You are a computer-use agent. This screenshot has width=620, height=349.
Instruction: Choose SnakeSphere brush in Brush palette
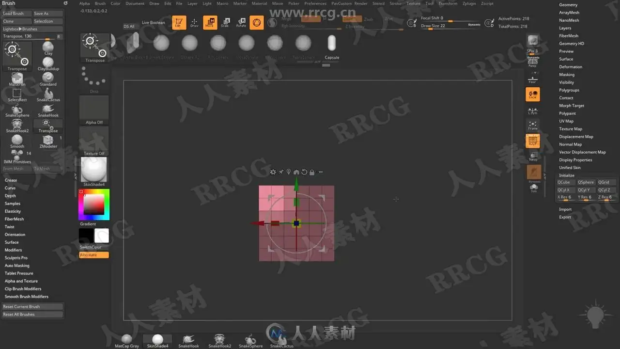tap(17, 110)
